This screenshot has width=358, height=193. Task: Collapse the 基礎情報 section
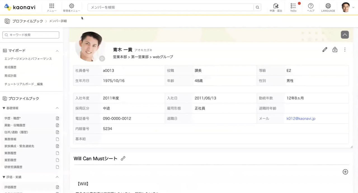point(57,108)
